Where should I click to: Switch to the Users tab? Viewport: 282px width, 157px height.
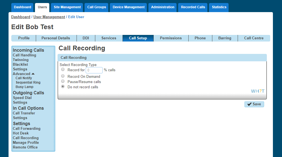click(42, 7)
